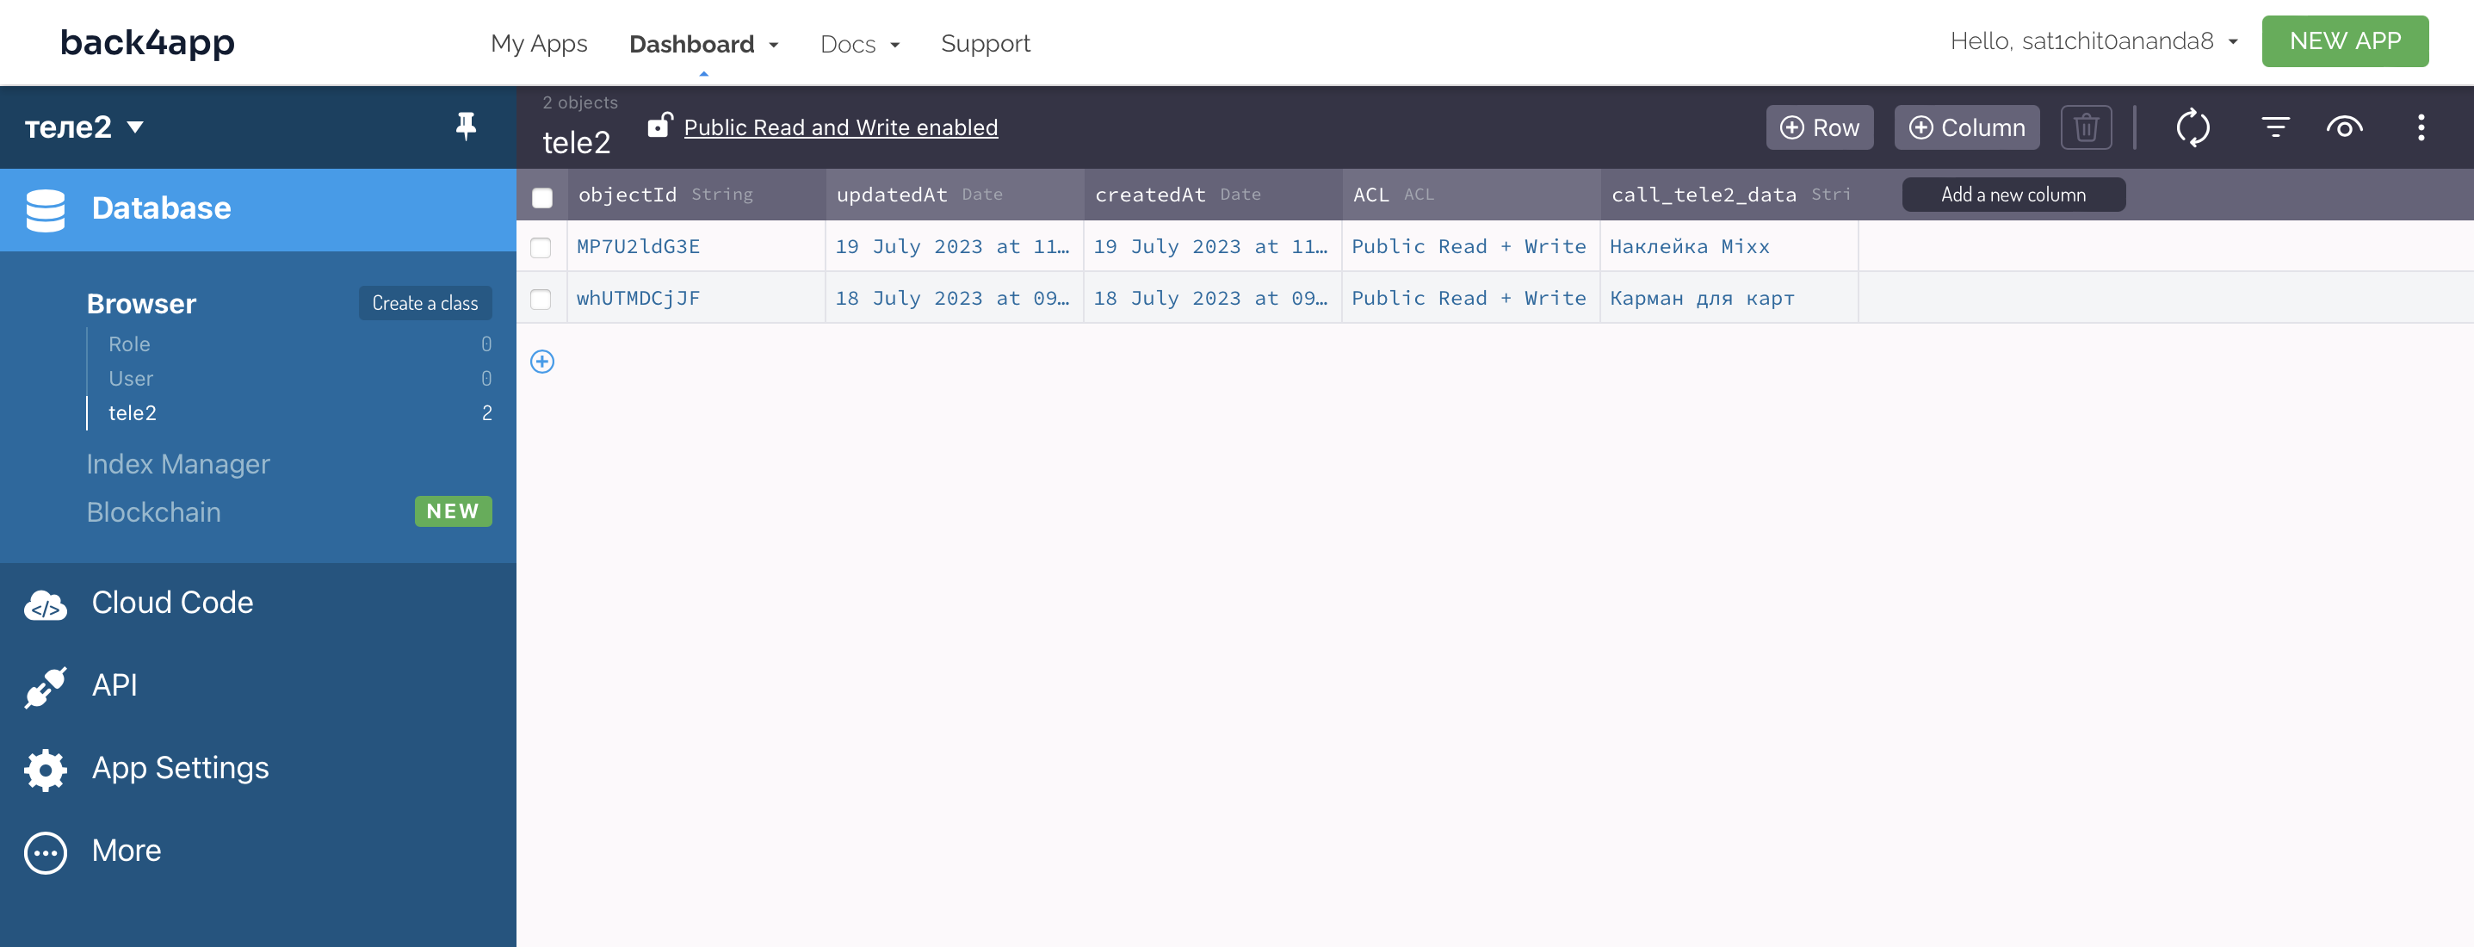Open the API section
The image size is (2474, 947).
coord(114,686)
